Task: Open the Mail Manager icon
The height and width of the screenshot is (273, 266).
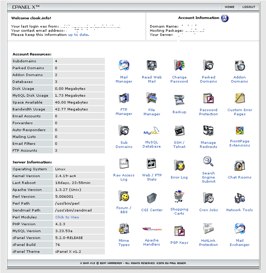Action: pos(124,65)
